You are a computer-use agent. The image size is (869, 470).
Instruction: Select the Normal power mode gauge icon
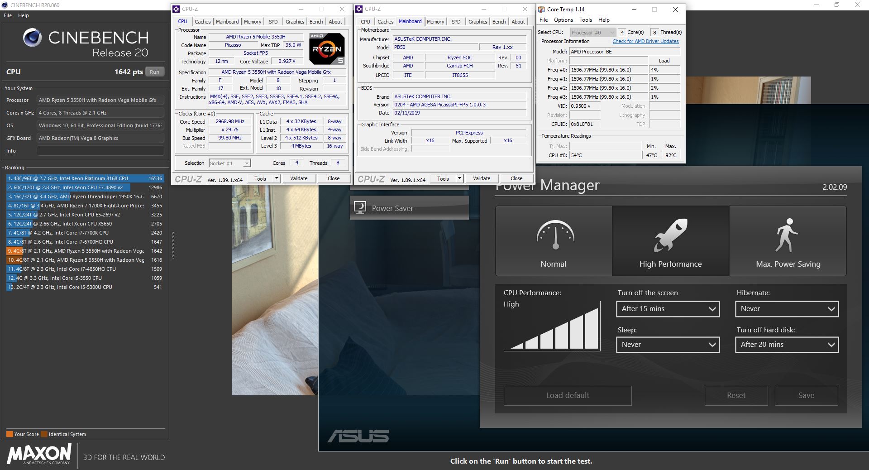555,235
